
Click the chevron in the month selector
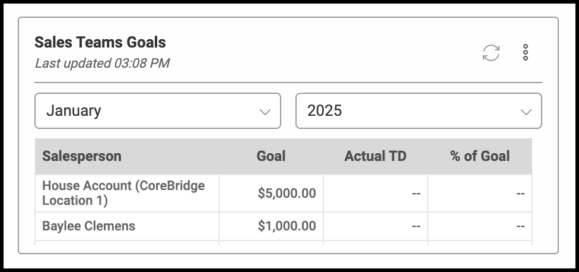(x=265, y=112)
